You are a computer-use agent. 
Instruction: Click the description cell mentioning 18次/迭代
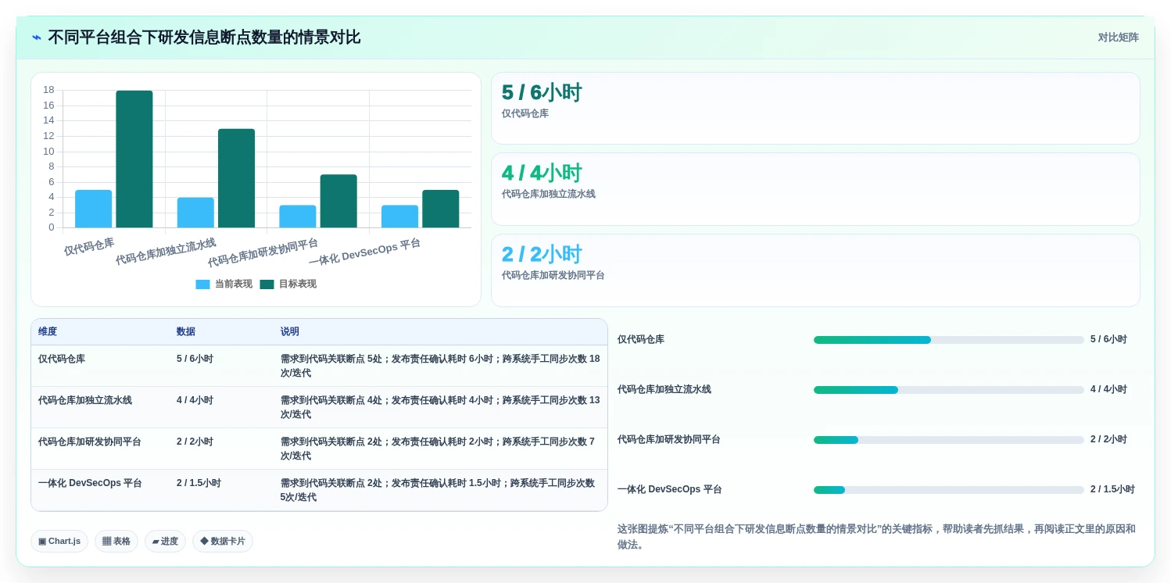440,366
